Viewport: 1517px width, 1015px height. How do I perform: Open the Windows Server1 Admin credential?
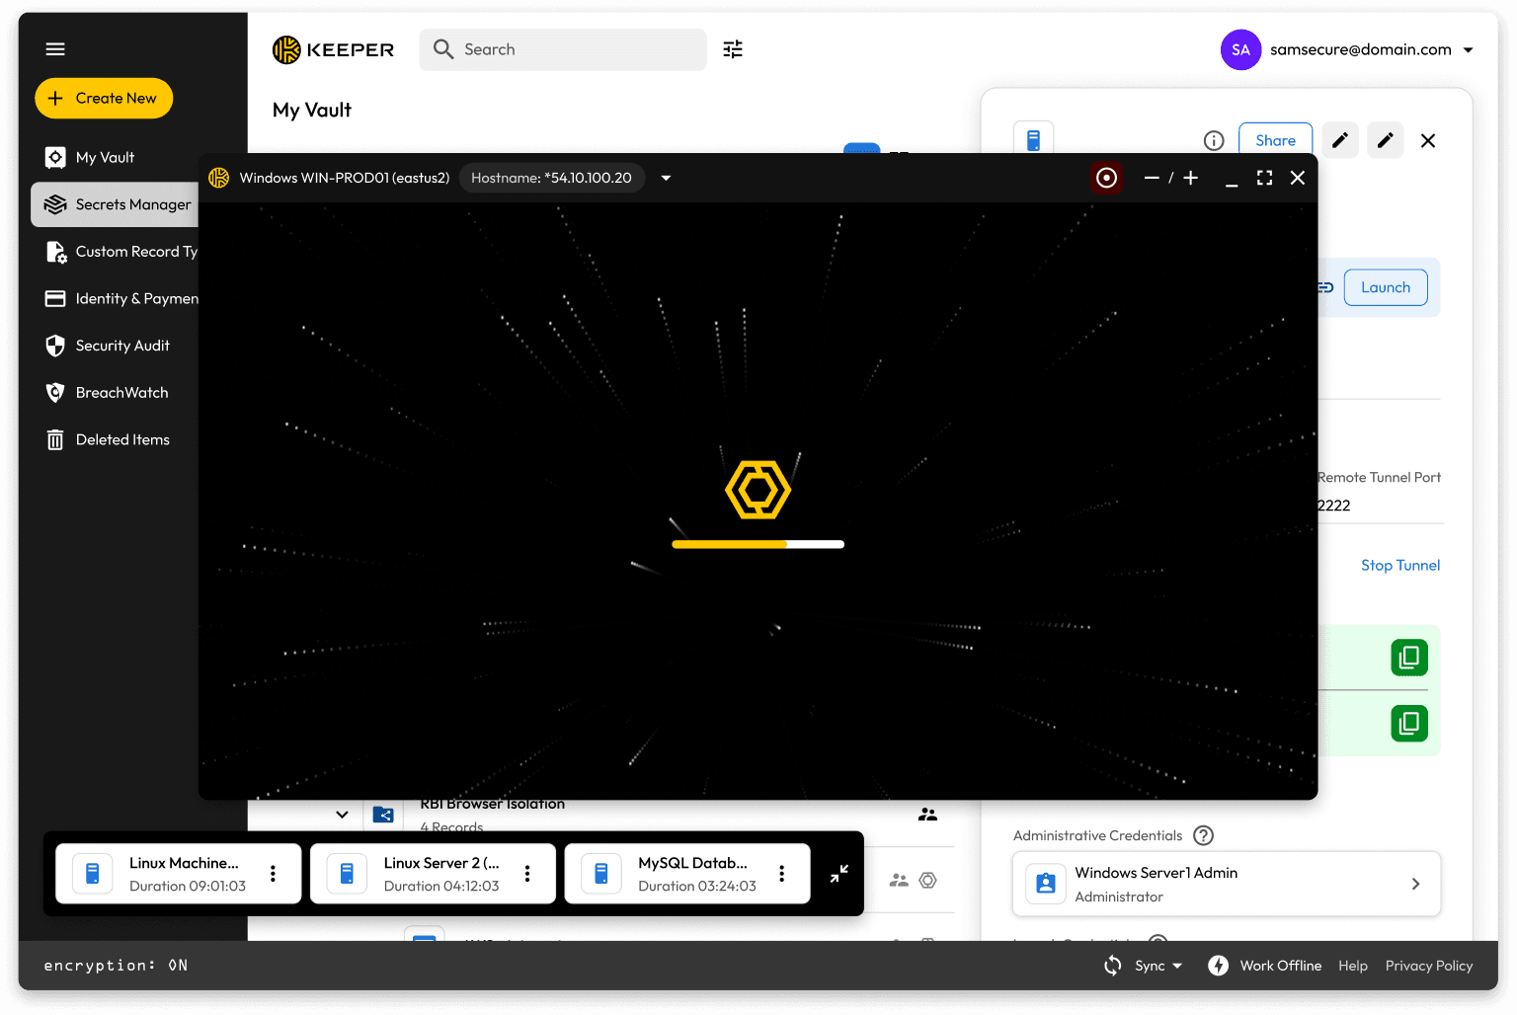tap(1227, 884)
